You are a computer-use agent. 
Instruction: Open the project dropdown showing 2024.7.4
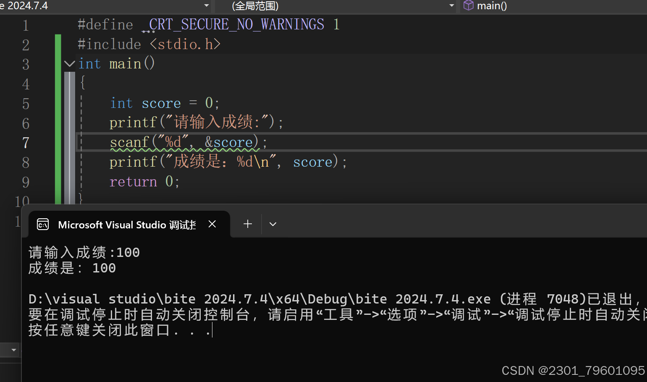pos(105,6)
